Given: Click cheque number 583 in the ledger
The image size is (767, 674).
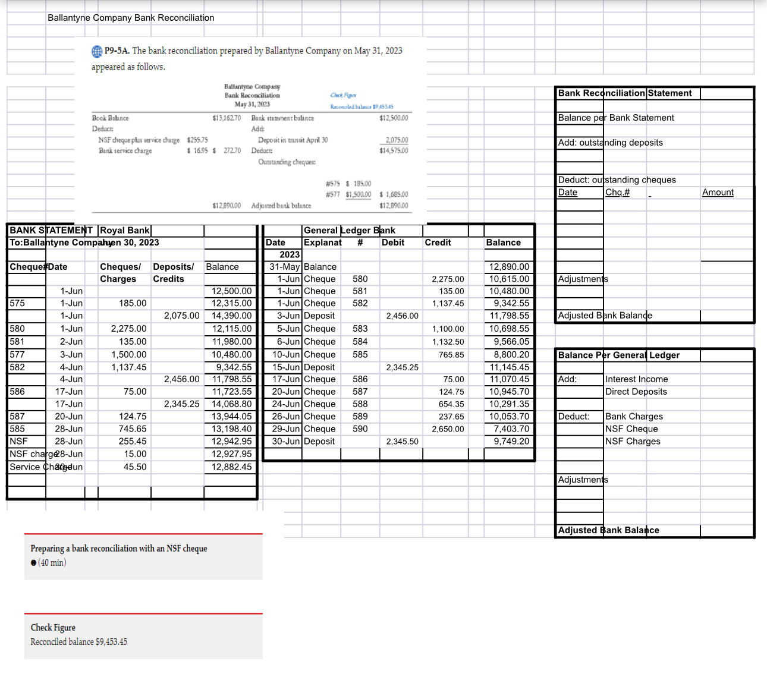Looking at the screenshot, I should 360,328.
